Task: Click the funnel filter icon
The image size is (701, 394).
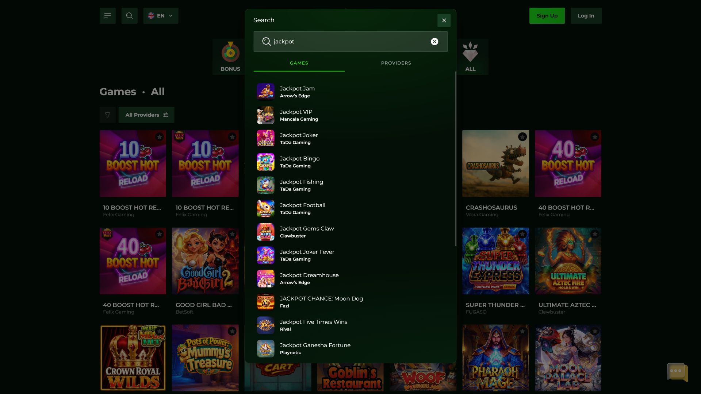Action: [107, 115]
